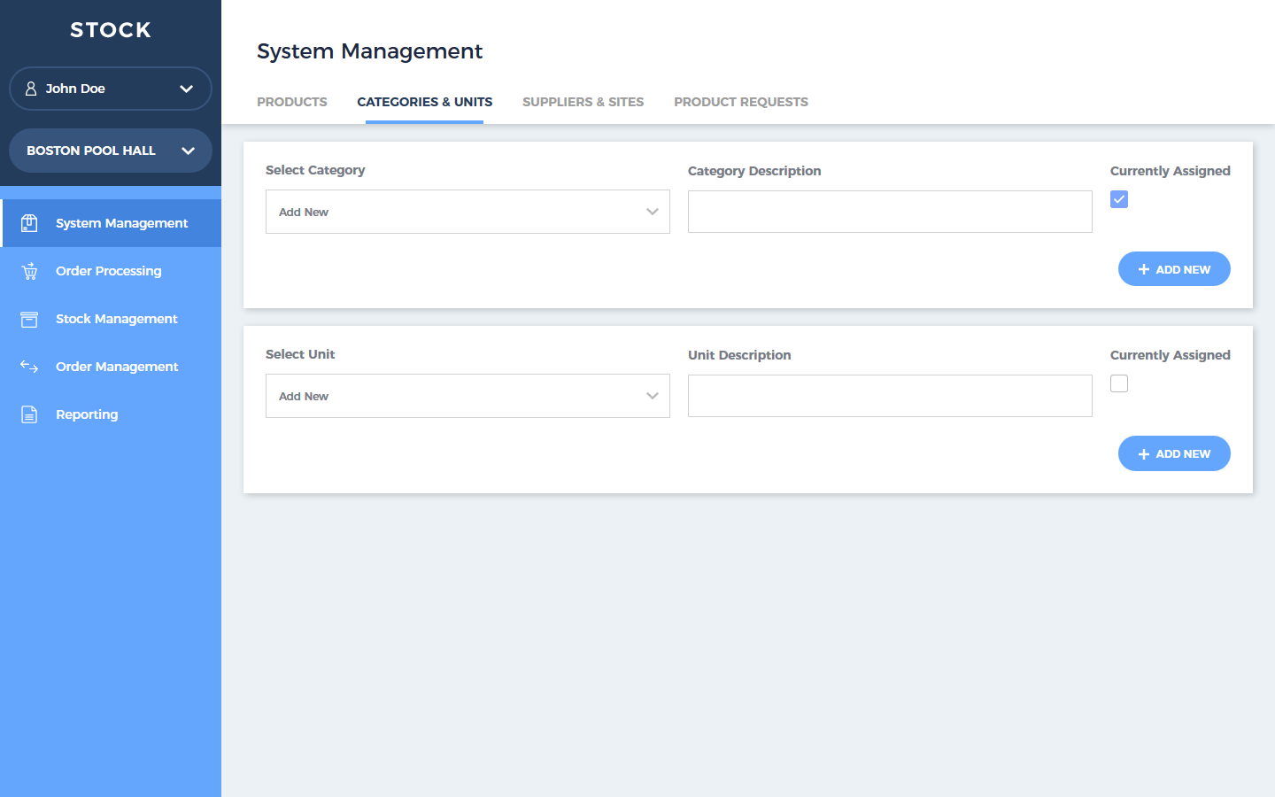Focus the Unit Description text field
Image resolution: width=1275 pixels, height=797 pixels.
[x=890, y=396]
